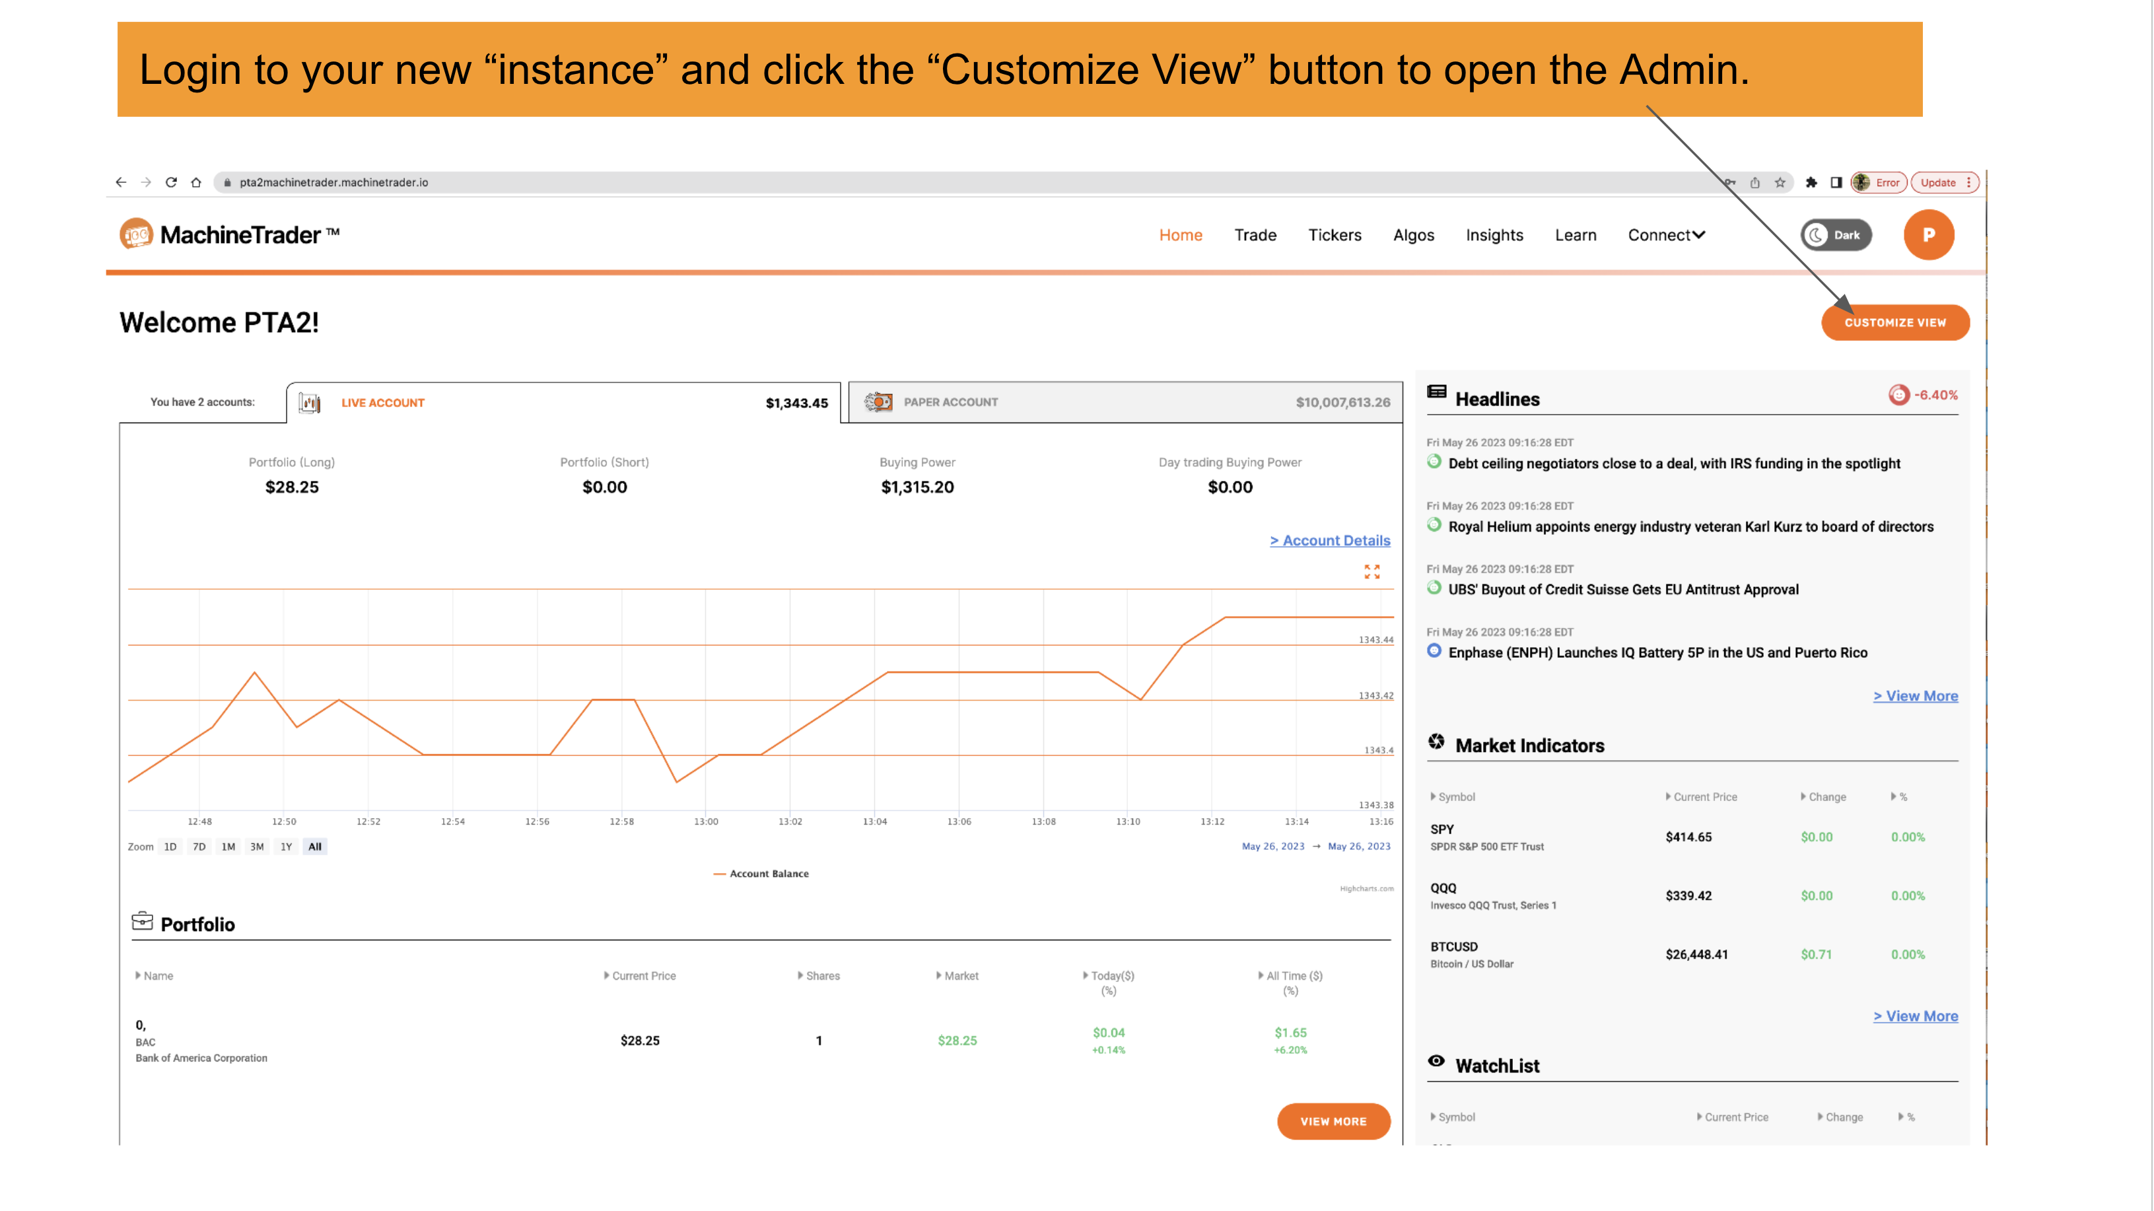
Task: Click the browser share icon
Action: point(1755,182)
